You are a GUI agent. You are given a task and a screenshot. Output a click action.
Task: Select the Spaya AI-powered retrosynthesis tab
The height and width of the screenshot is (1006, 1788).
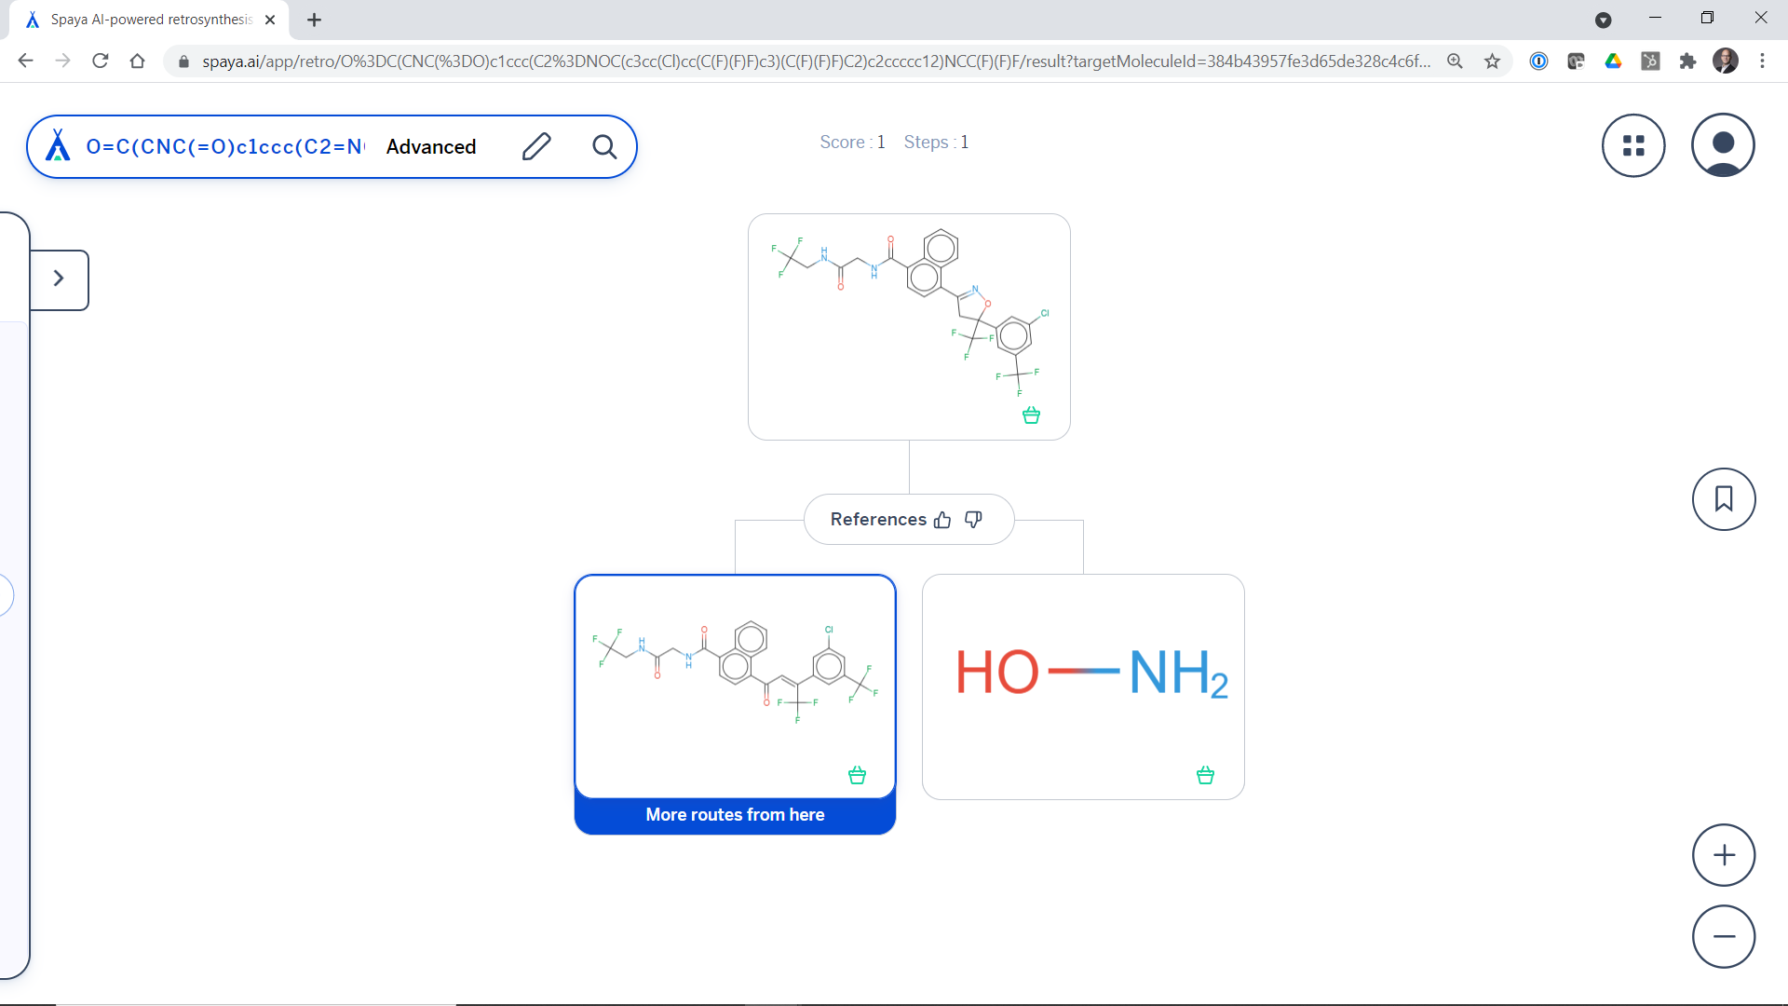(x=149, y=20)
